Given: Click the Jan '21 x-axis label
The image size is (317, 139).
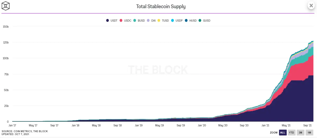Looking at the screenshot, I should (265, 126).
